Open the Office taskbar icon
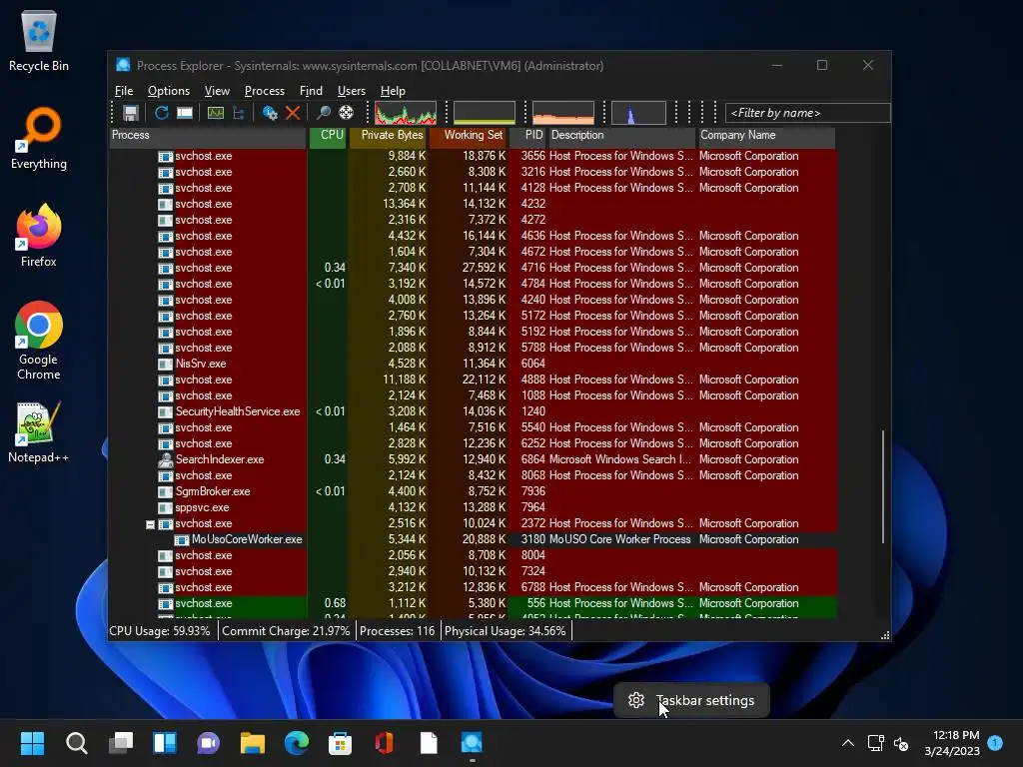Viewport: 1023px width, 767px height. (x=385, y=743)
